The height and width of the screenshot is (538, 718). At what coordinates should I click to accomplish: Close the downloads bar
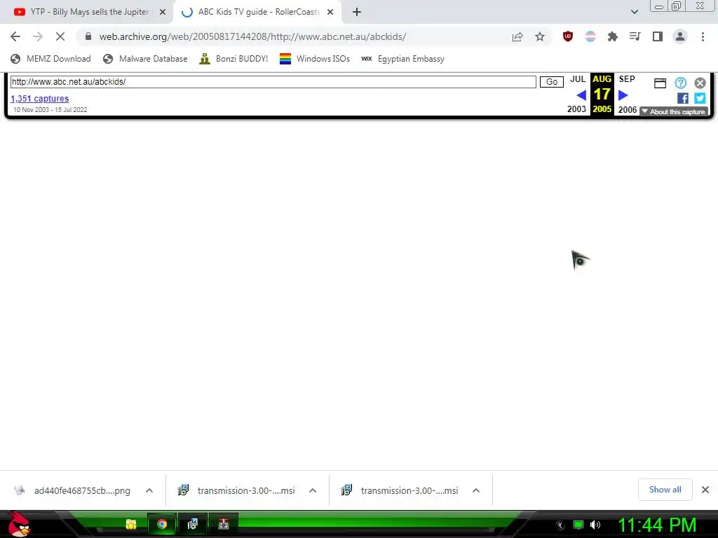point(705,490)
